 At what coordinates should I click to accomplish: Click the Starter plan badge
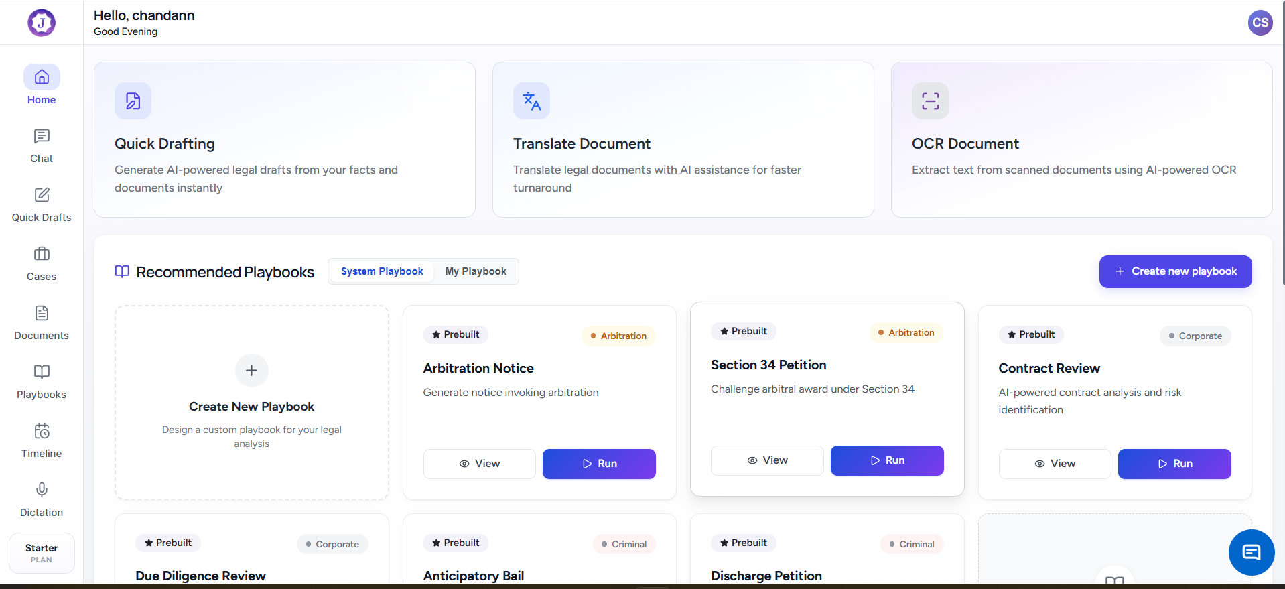(42, 553)
